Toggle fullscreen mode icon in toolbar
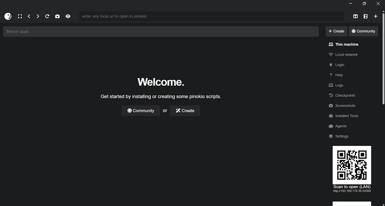The image size is (385, 206). pyautogui.click(x=20, y=16)
